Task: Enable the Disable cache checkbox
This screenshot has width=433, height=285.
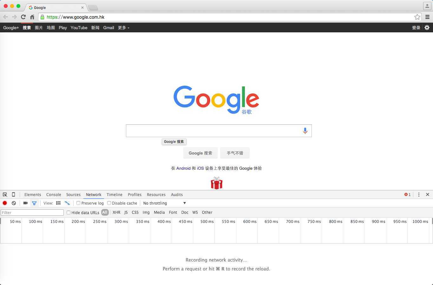Action: 109,203
